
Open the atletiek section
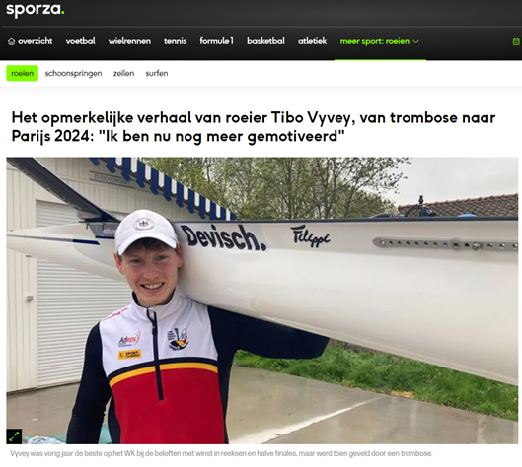[x=312, y=41]
